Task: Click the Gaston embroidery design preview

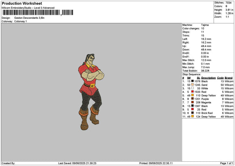Action: click(x=91, y=92)
